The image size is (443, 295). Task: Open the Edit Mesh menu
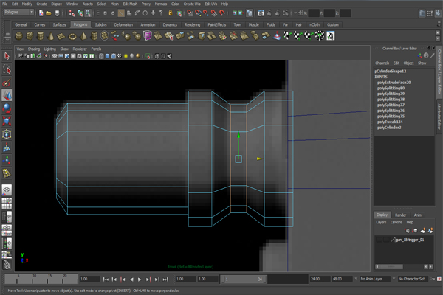(x=130, y=4)
